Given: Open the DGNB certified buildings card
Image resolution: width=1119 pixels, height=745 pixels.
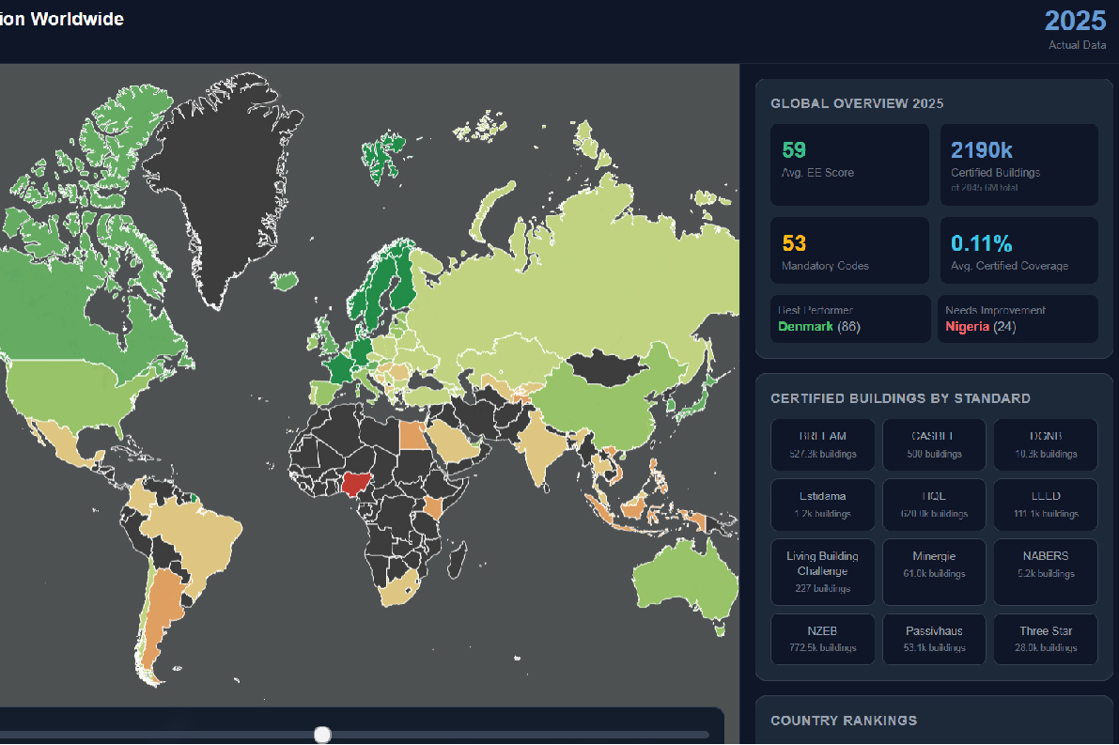Looking at the screenshot, I should click(x=1045, y=444).
